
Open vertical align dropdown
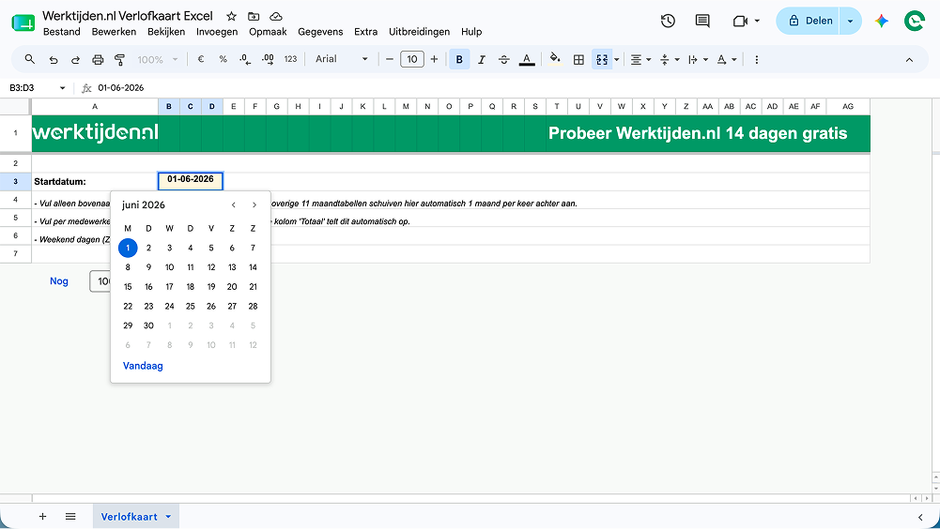click(x=669, y=59)
